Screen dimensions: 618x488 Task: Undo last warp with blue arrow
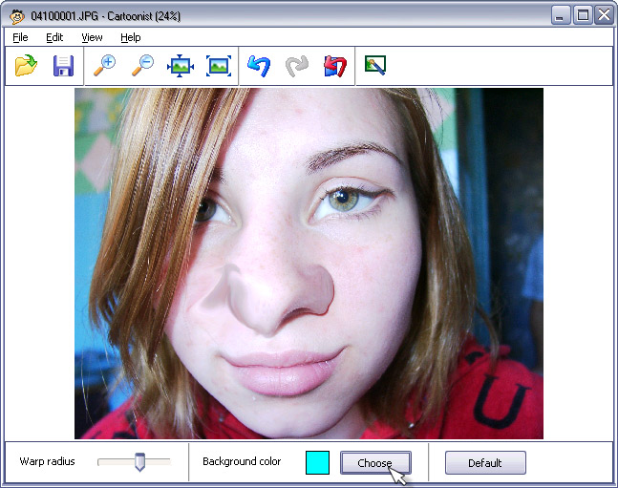pyautogui.click(x=259, y=66)
